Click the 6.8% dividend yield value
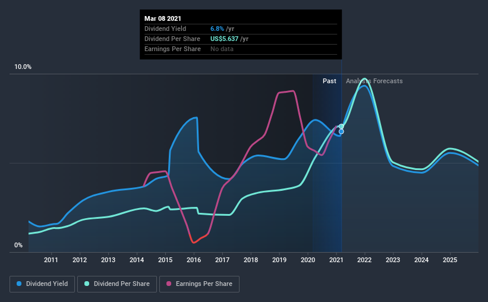 [217, 29]
